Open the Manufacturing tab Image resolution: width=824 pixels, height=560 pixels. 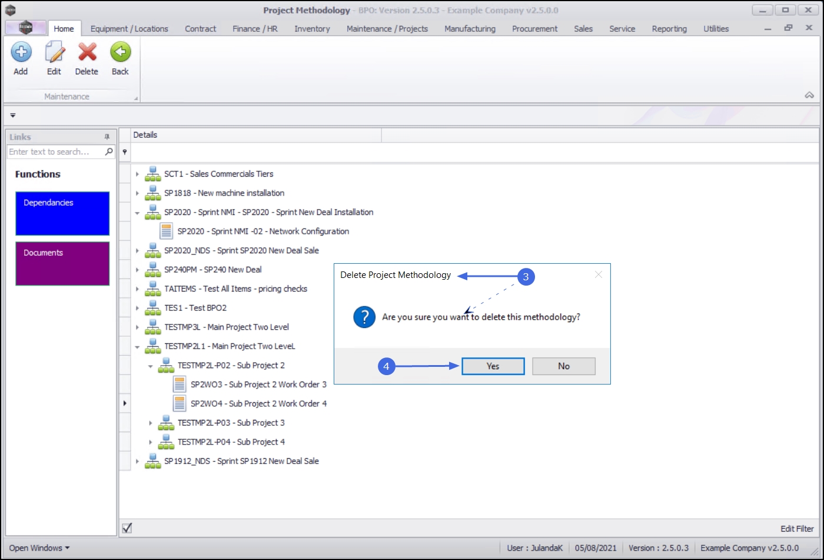(470, 28)
